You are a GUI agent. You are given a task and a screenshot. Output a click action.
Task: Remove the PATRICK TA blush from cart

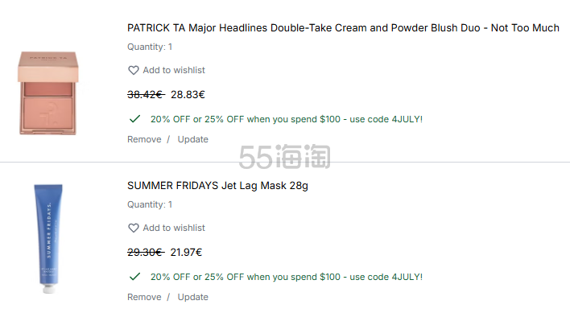click(144, 139)
